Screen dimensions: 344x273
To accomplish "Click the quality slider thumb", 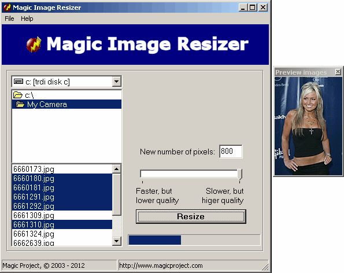I will [240, 175].
